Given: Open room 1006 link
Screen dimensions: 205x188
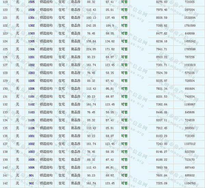Looking at the screenshot, I should 31,168.
